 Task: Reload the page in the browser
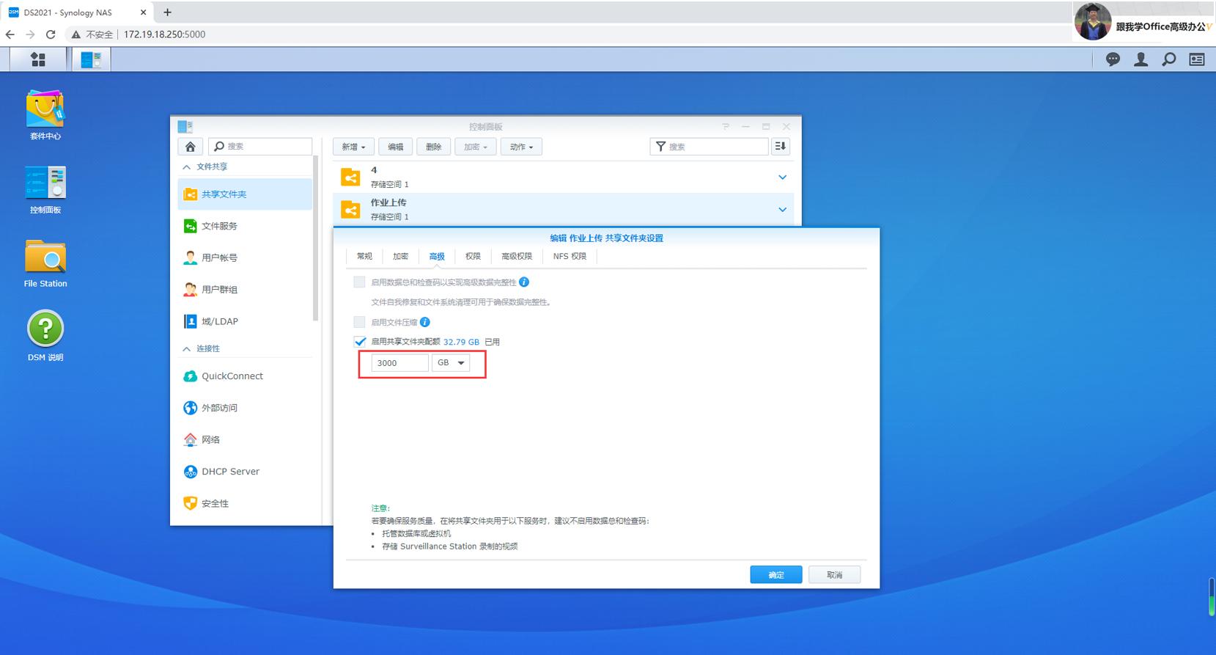[x=51, y=34]
